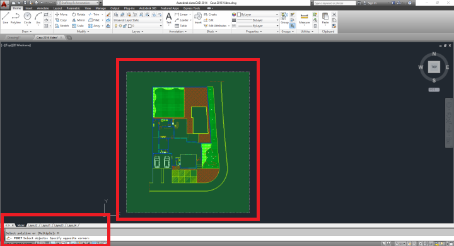Screen dimensions: 454x246
Task: Click the Leader annotation tool
Action: point(182,20)
